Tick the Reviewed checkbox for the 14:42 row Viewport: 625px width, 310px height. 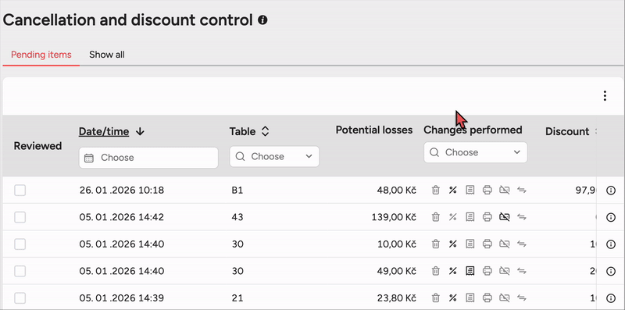pyautogui.click(x=20, y=217)
